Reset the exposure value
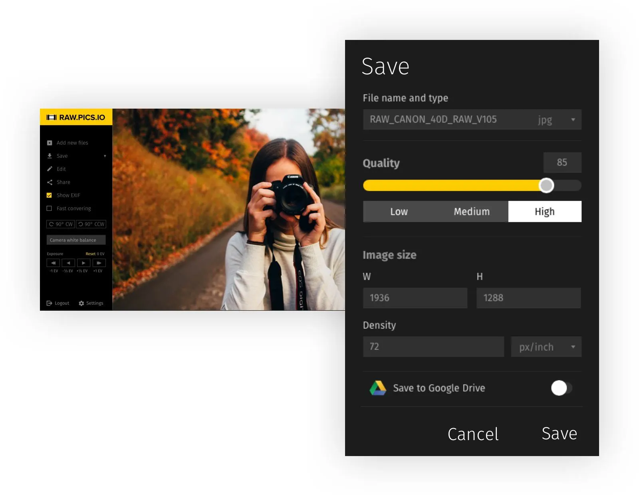 click(90, 254)
